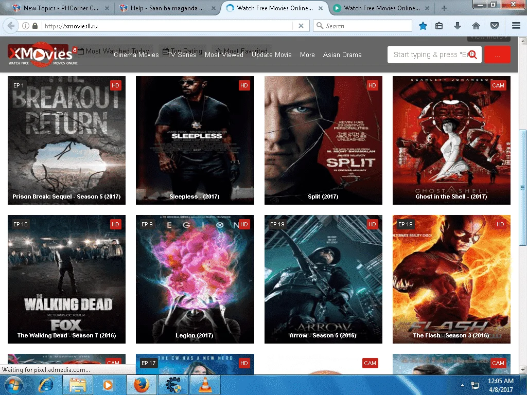Image resolution: width=527 pixels, height=395 pixels.
Task: Click the scrollbar down arrow
Action: (x=522, y=370)
